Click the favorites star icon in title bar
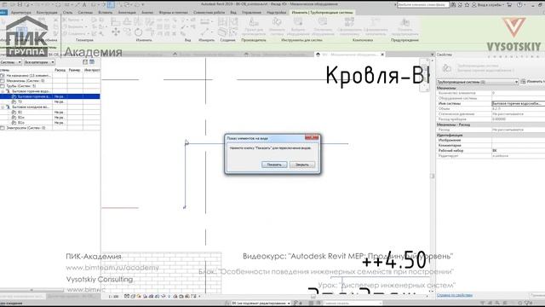This screenshot has height=307, width=545. pos(467,5)
